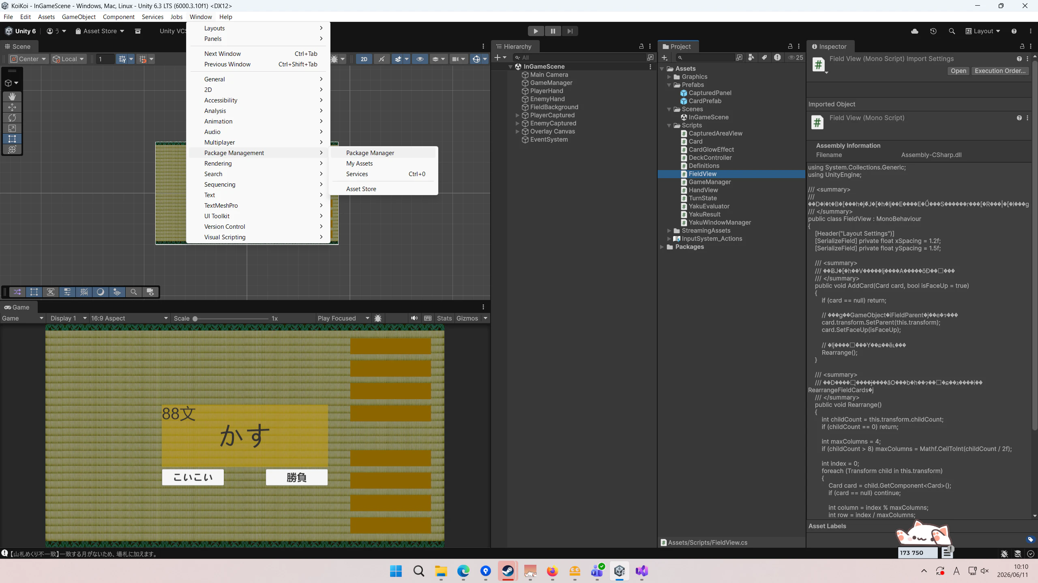Toggle the Hierarchy panel lock

[x=641, y=47]
